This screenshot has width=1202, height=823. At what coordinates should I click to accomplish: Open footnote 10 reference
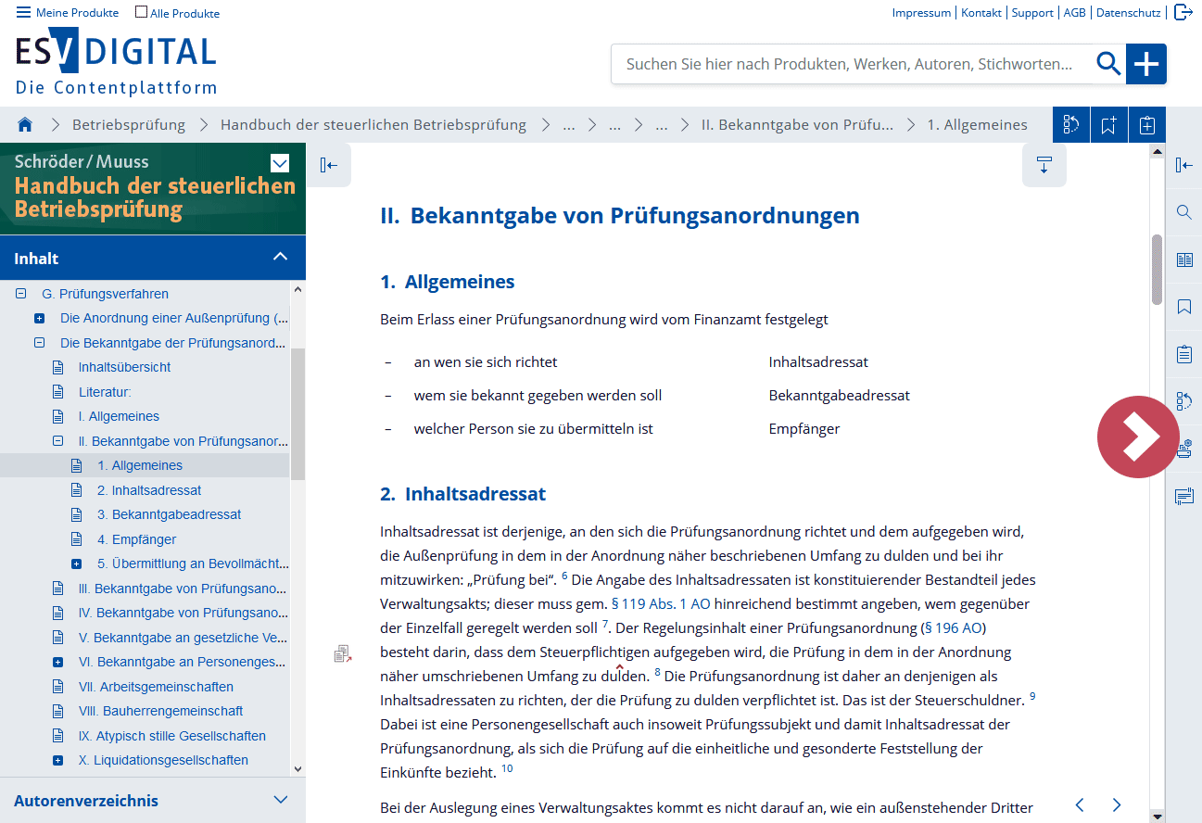tap(507, 768)
